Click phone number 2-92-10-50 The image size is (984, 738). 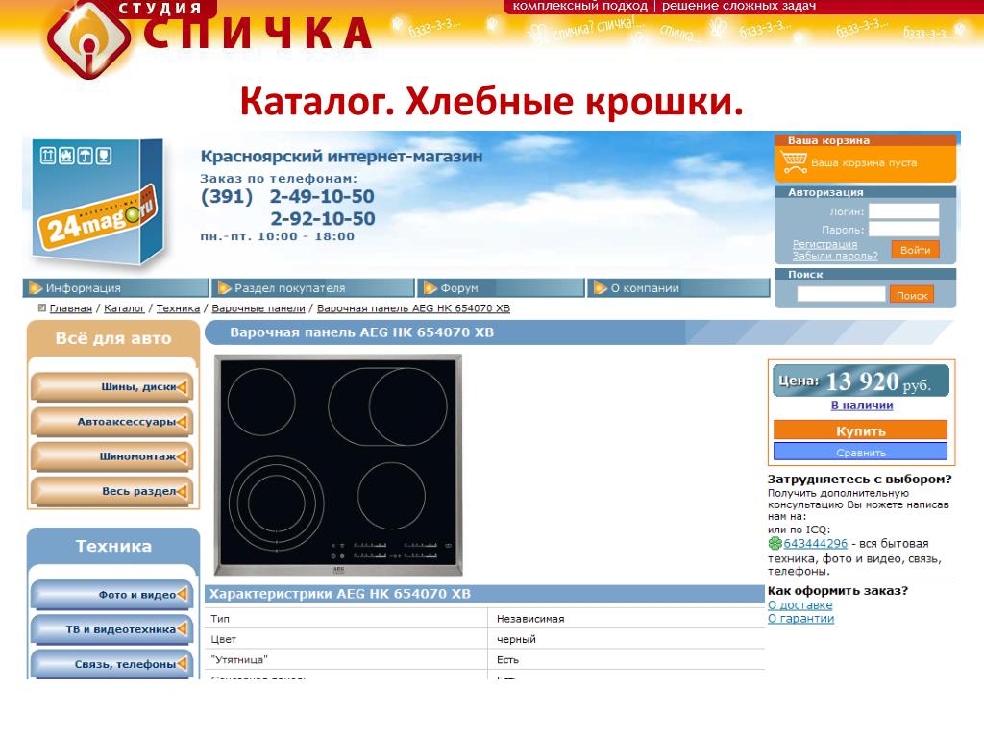coord(323,218)
